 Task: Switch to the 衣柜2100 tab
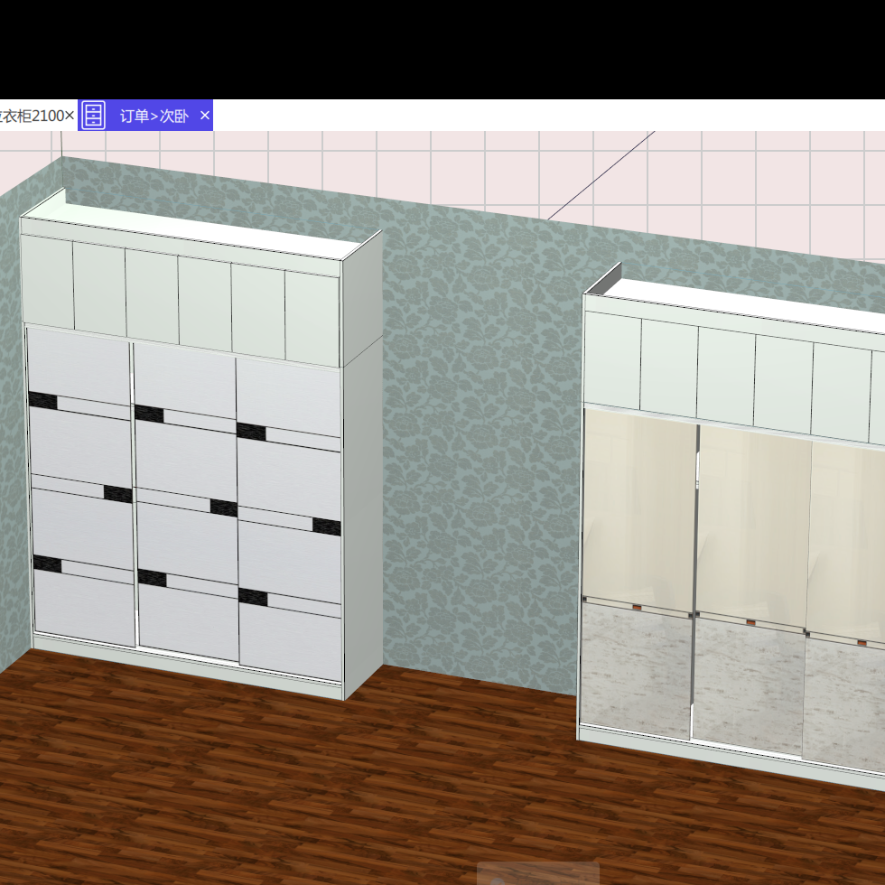click(x=36, y=116)
